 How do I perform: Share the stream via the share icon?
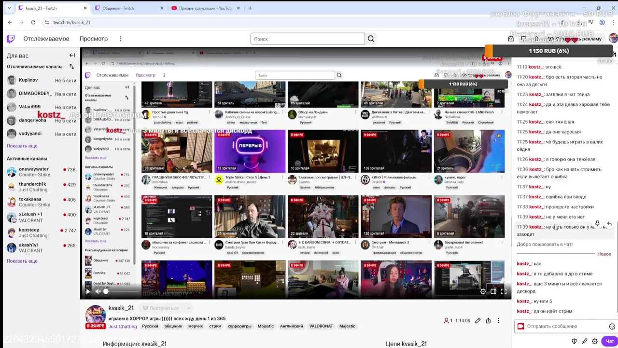click(488, 320)
